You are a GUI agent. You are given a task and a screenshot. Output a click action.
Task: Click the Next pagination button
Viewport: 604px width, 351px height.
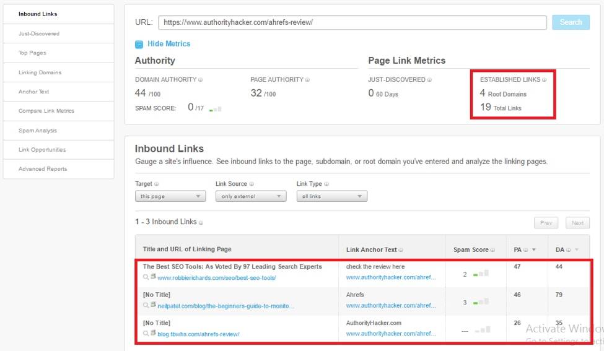[577, 223]
